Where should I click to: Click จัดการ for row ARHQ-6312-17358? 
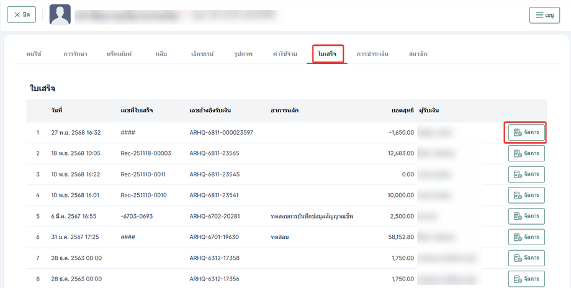(x=526, y=258)
